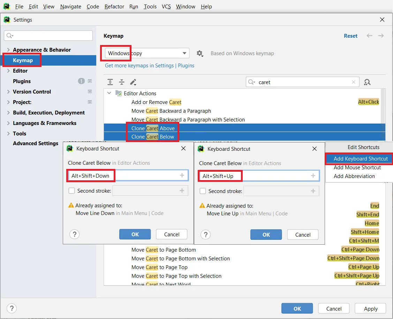Click Cancel in Alt+Shift+Down shortcut dialog
This screenshot has width=393, height=319.
(x=172, y=234)
